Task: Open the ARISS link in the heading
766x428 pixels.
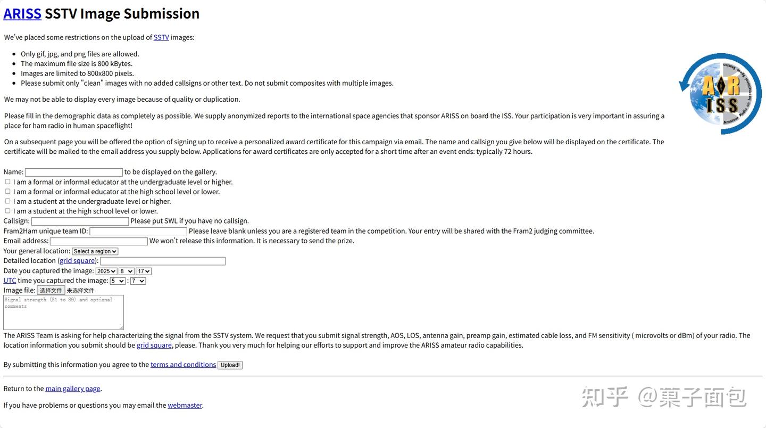Action: (22, 13)
